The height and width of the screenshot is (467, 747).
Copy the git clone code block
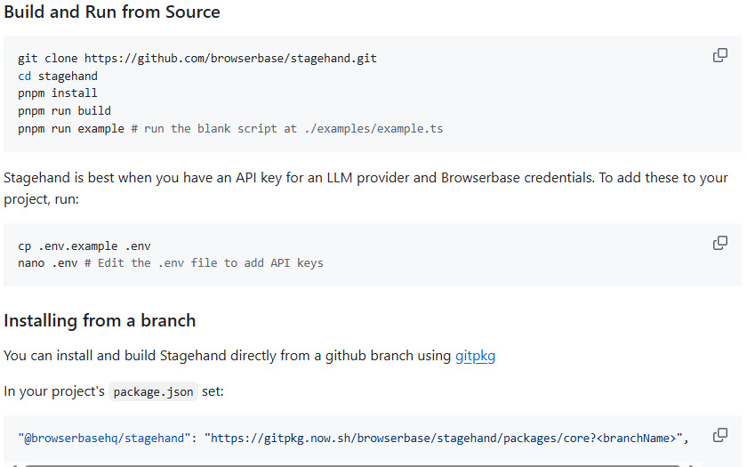pyautogui.click(x=719, y=55)
